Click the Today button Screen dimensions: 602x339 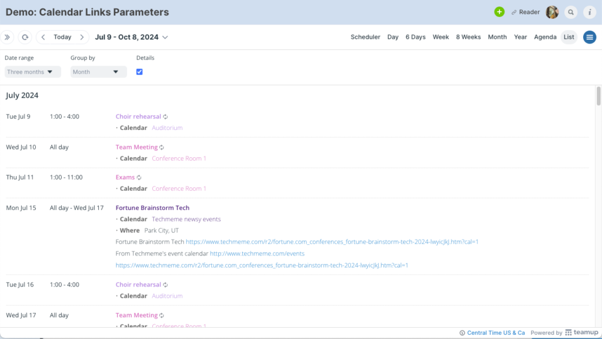tap(62, 36)
